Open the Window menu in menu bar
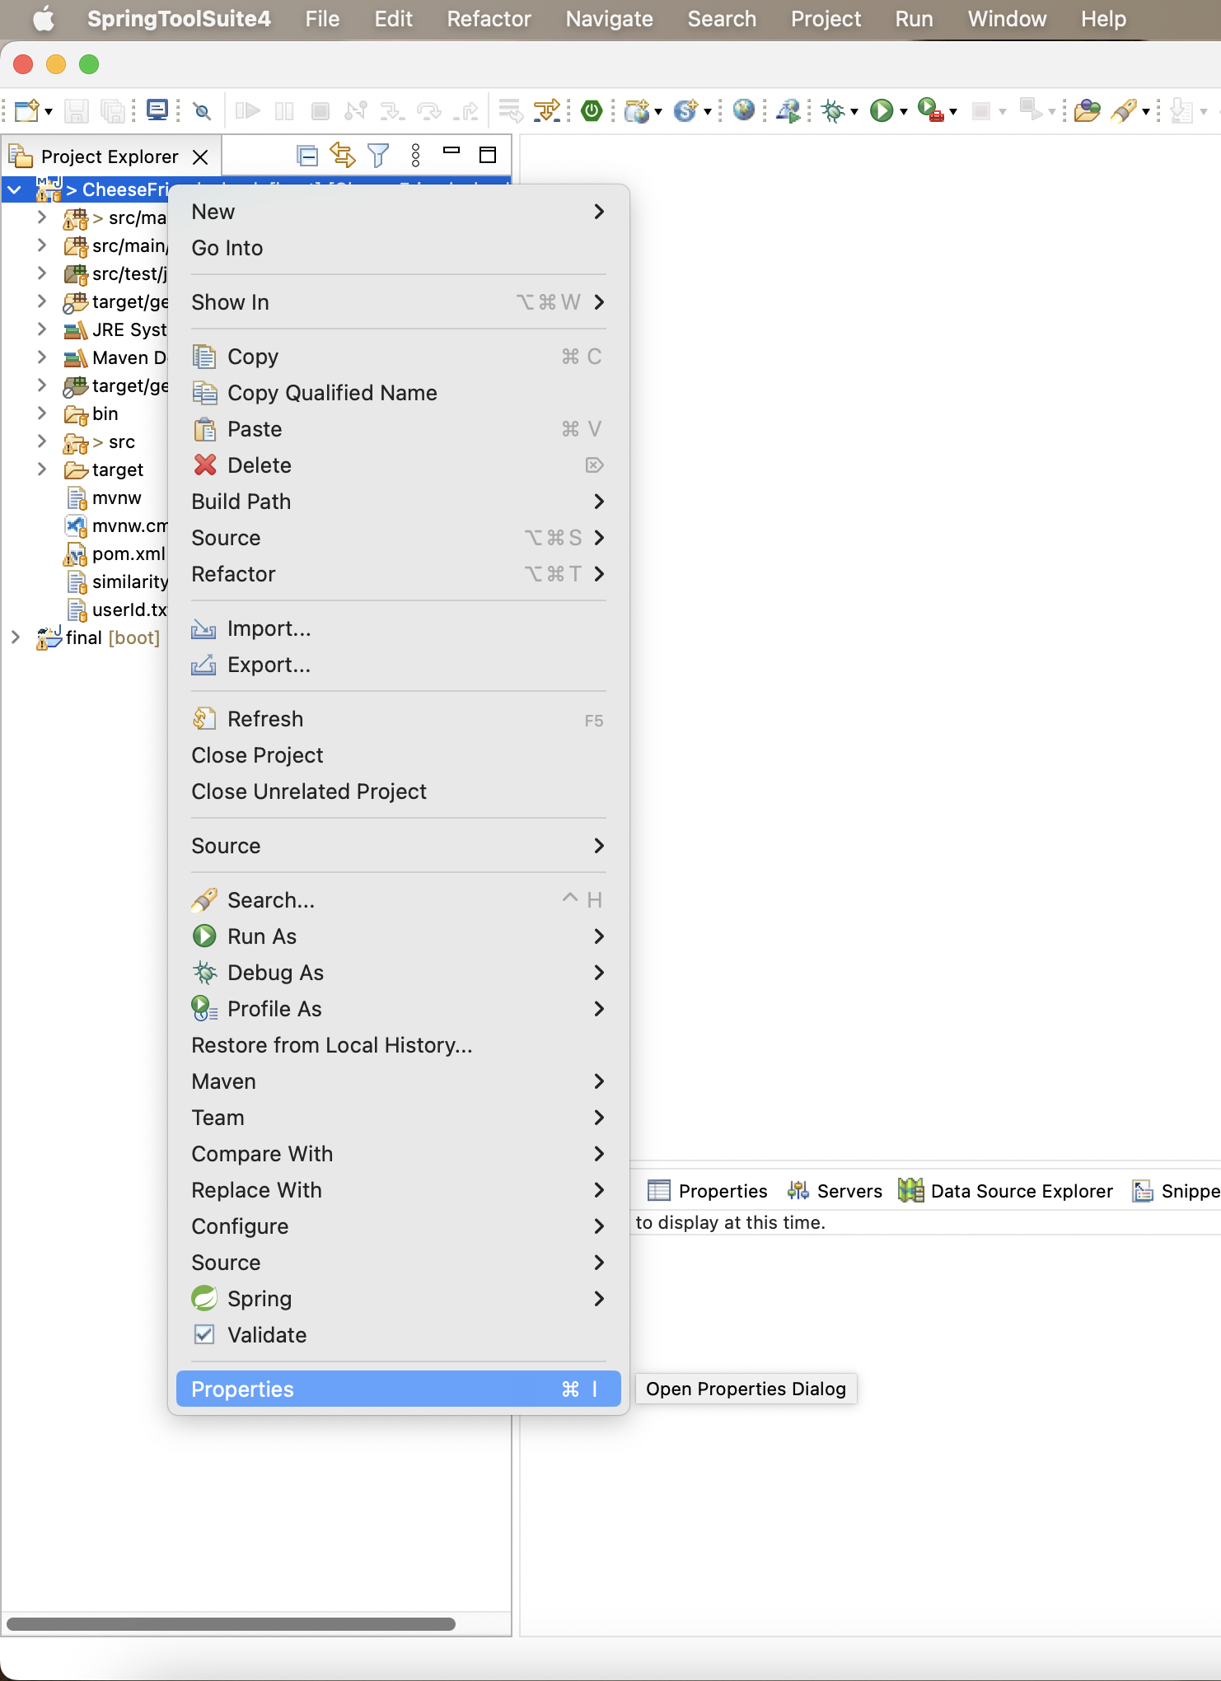The width and height of the screenshot is (1221, 1681). click(x=1007, y=19)
